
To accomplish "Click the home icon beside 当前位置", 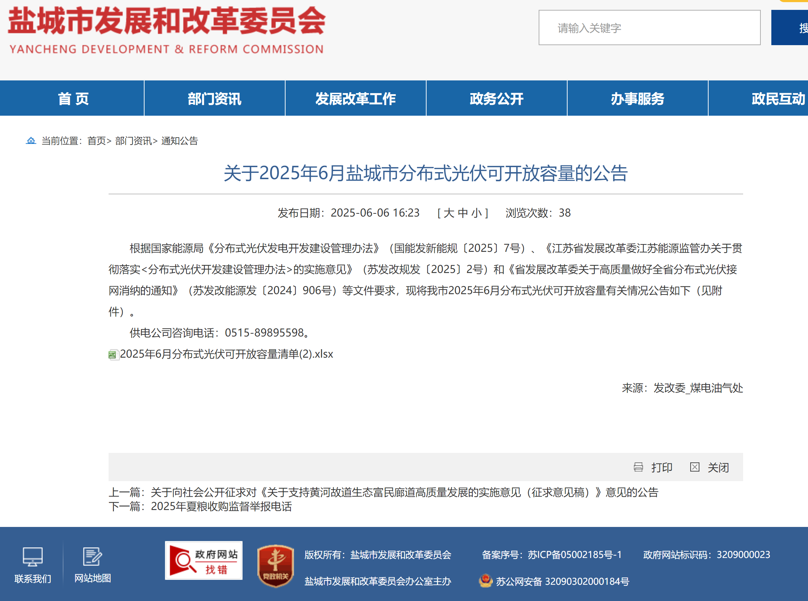I will click(31, 140).
